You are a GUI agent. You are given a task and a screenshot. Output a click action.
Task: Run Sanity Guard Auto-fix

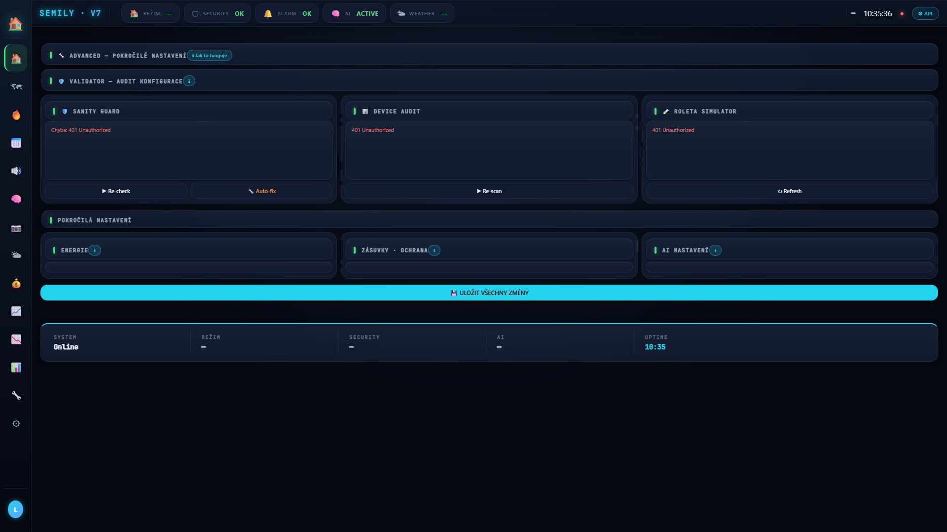[261, 191]
